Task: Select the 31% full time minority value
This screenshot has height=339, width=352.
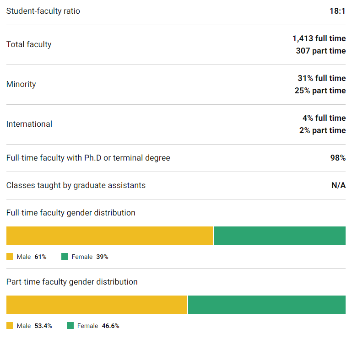Action: coord(321,78)
